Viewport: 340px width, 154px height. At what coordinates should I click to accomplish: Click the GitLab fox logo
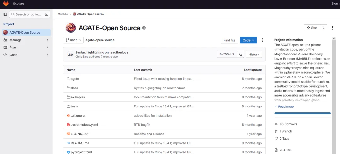pos(6,4)
